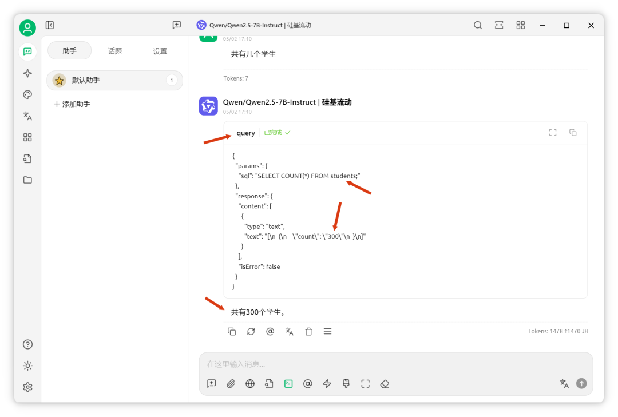Click the Qwen model avatar in message
This screenshot has width=618, height=417.
pyautogui.click(x=208, y=106)
